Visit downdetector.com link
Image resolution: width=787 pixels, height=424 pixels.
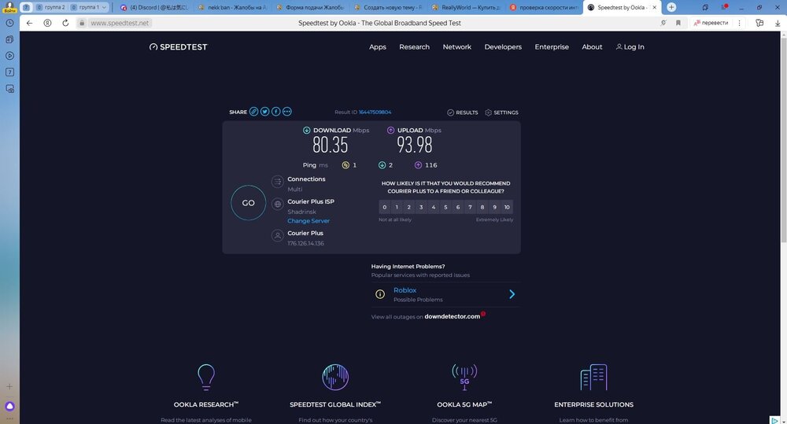pyautogui.click(x=453, y=316)
